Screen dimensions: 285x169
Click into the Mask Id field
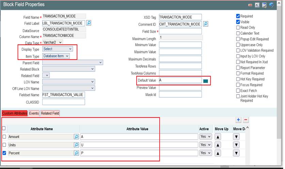(x=180, y=95)
